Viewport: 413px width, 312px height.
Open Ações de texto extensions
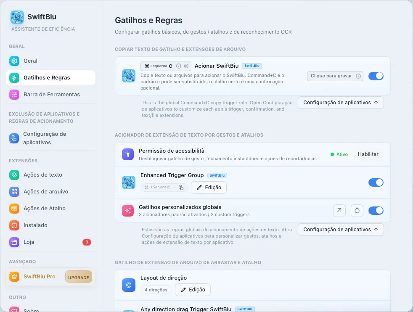point(50,175)
